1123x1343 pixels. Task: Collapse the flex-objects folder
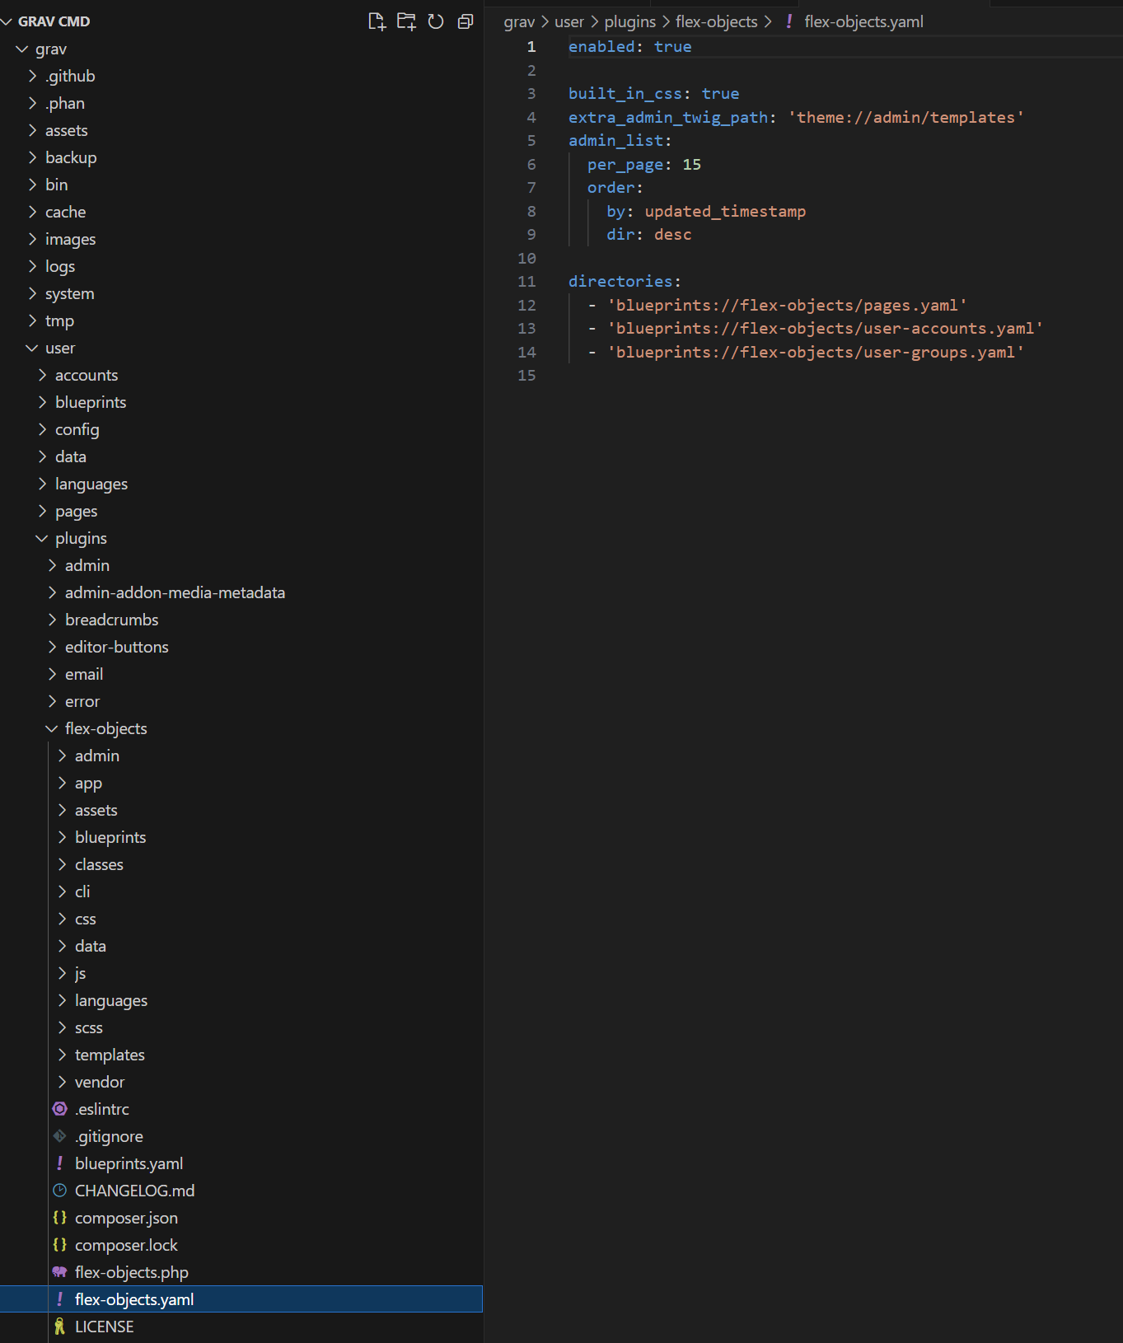[x=52, y=728]
